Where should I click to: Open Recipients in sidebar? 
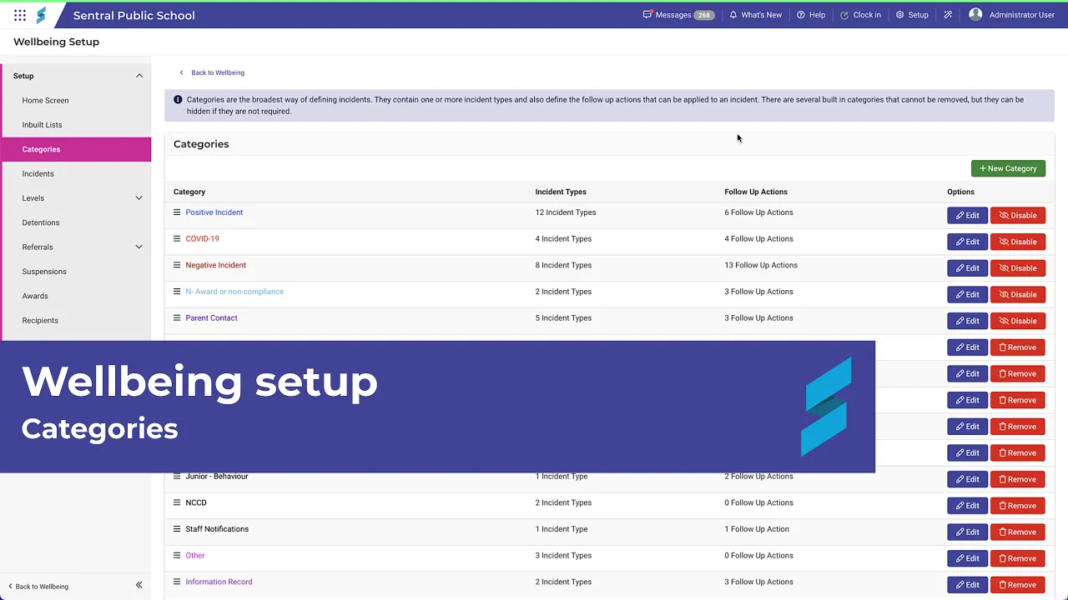point(40,321)
